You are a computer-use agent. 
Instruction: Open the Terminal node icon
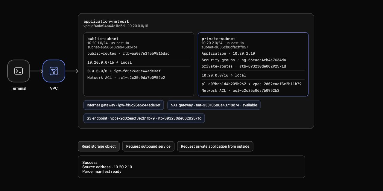click(x=19, y=71)
